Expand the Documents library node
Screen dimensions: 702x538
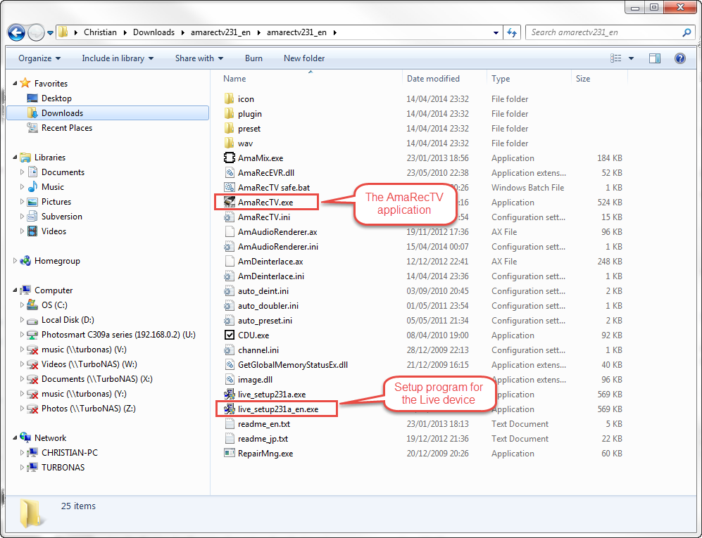point(22,172)
